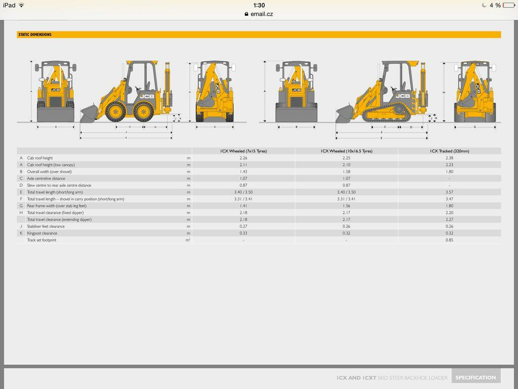Select Slew centre to rear axle label
This screenshot has height=389, width=518.
pos(59,185)
